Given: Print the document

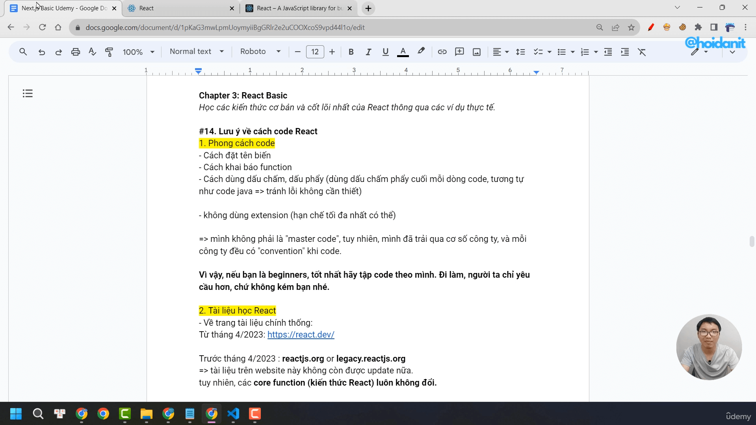Looking at the screenshot, I should pos(75,52).
